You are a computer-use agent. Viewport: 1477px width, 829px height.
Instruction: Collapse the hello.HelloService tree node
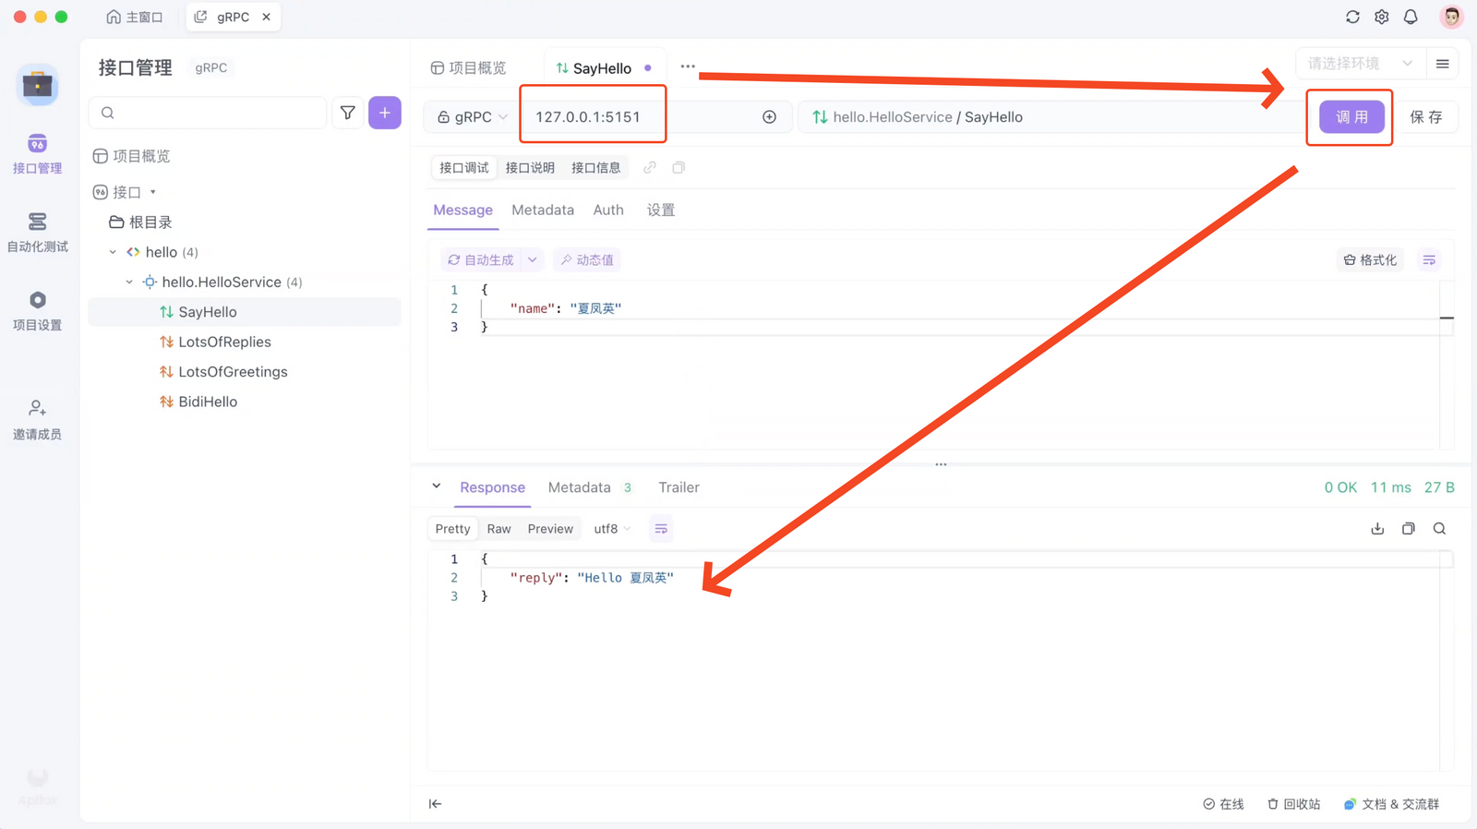point(129,282)
